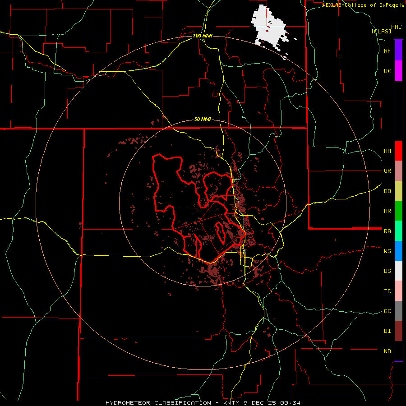
Task: Click the '00:34' timestamp text
Action: [x=291, y=403]
